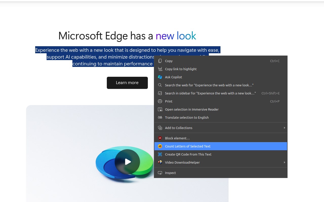Click the Copy link to highlight icon

160,69
